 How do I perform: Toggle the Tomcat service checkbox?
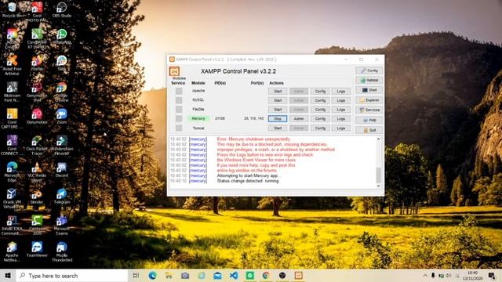[x=179, y=128]
